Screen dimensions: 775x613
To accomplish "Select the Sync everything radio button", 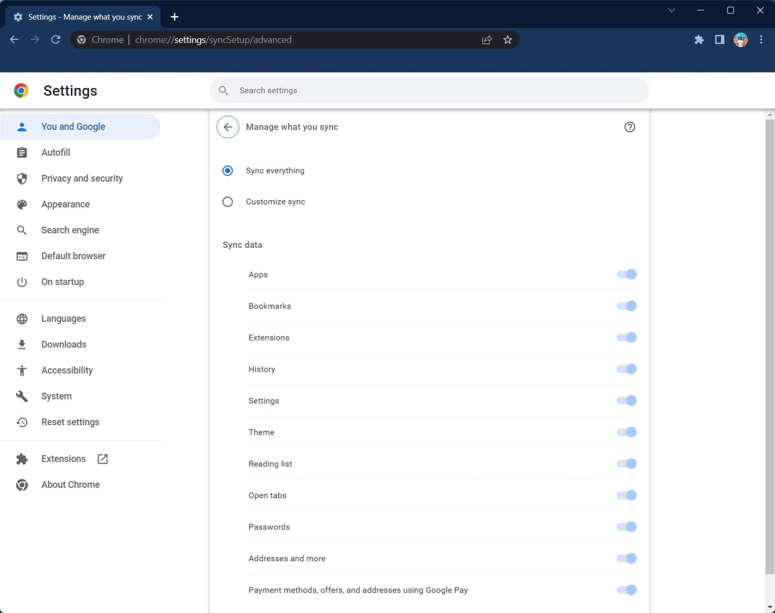I will click(x=227, y=171).
